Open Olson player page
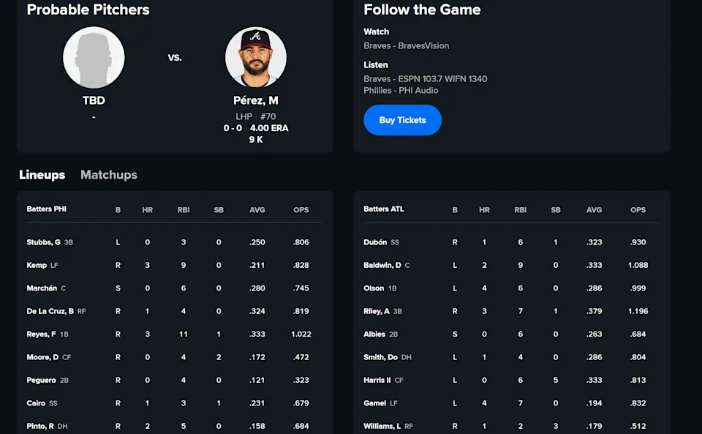Viewport: 702px width, 434px height. coord(374,288)
